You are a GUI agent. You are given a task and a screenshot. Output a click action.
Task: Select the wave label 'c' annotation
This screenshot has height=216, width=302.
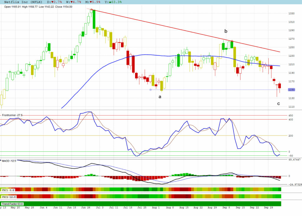click(278, 103)
